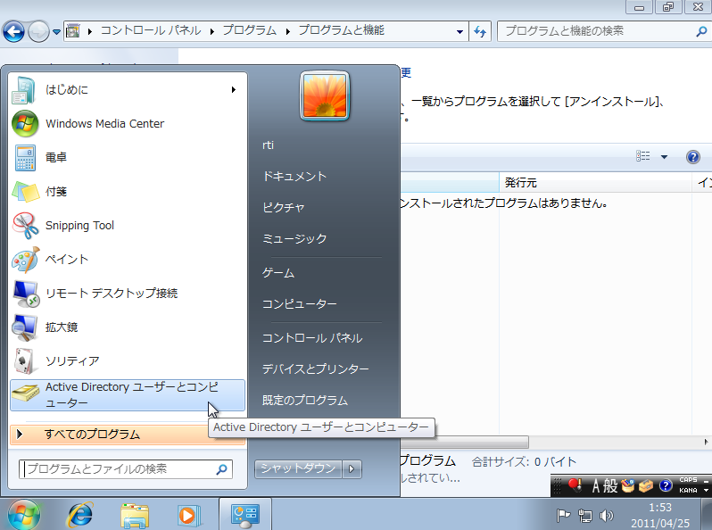The width and height of the screenshot is (712, 530).
Task: Expand the はじめに submenu arrow
Action: pyautogui.click(x=234, y=89)
